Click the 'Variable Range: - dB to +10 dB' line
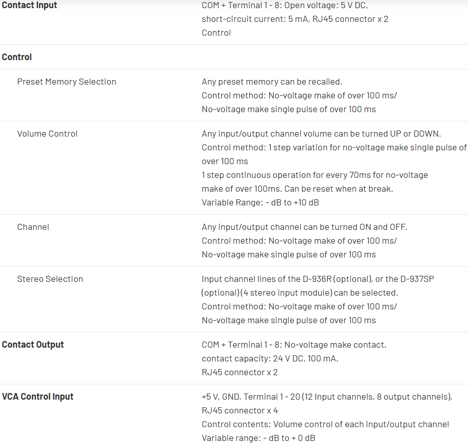468x443 pixels. [261, 202]
